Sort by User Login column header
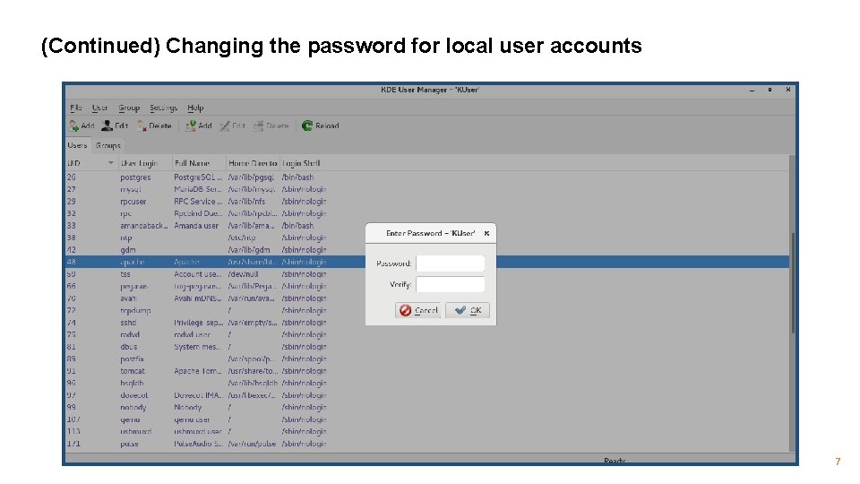 [x=145, y=163]
